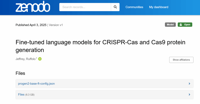Click the Show affiliations button
200x104 pixels.
point(181,60)
